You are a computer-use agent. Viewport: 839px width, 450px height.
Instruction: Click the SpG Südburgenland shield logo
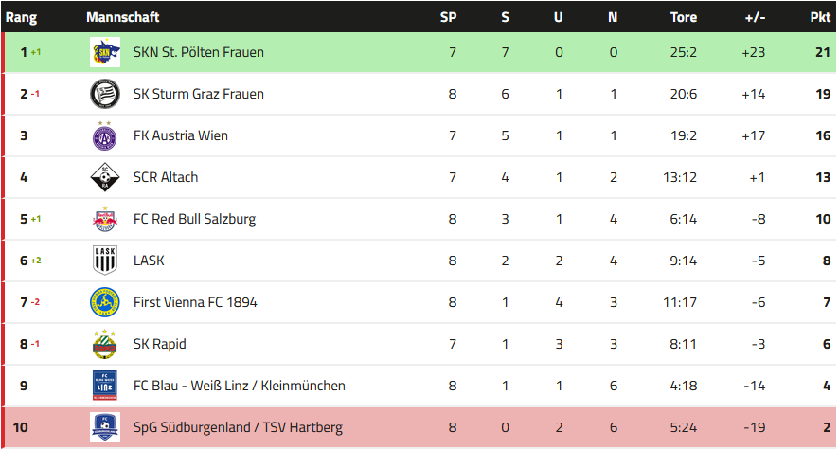[105, 427]
